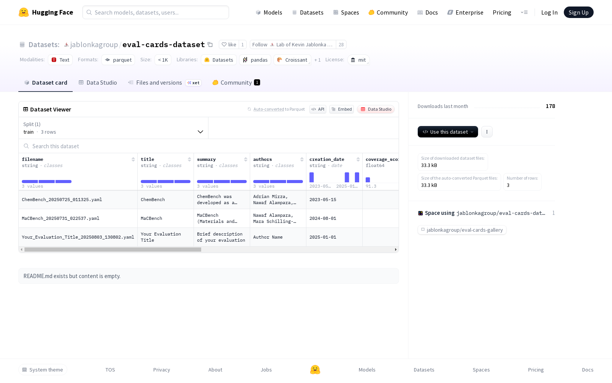Select the ChemBench_20250725_011325.yaml filename cell
Viewport: 612px width, 383px height.
pos(78,200)
